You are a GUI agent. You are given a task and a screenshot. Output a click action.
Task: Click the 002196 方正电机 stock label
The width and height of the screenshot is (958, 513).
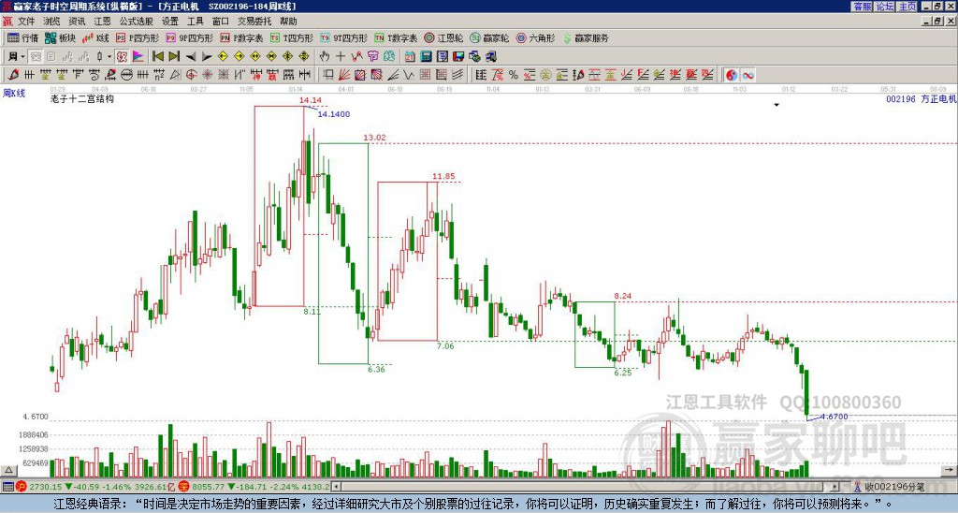[921, 98]
